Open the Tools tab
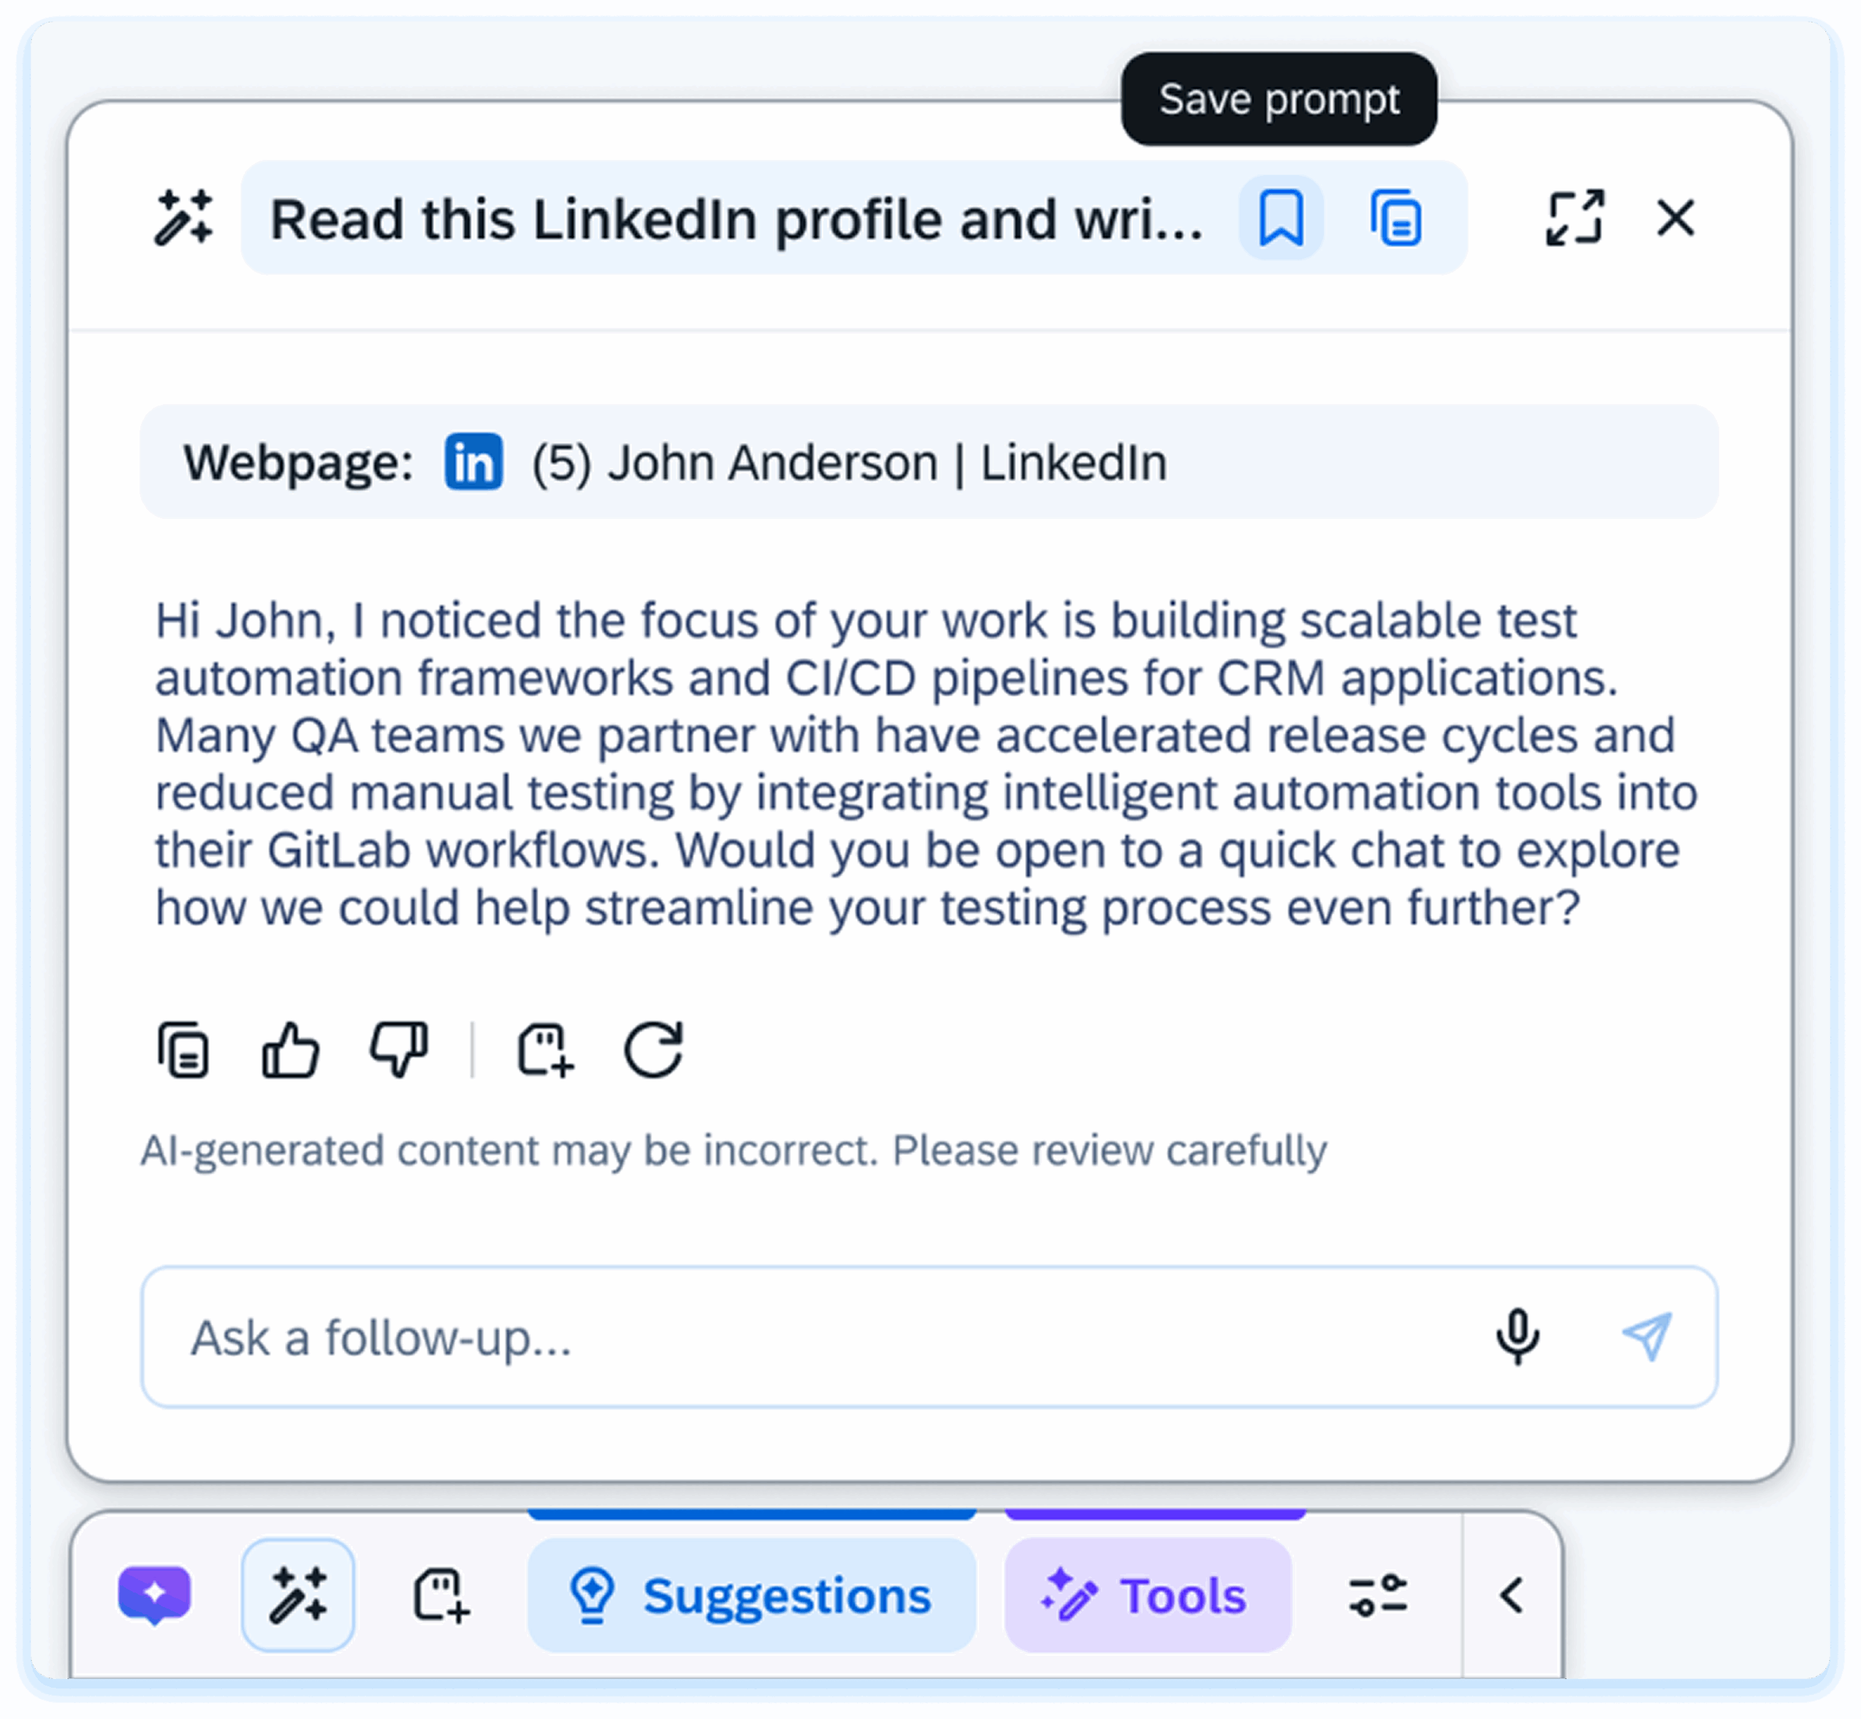The width and height of the screenshot is (1861, 1719). click(1147, 1596)
